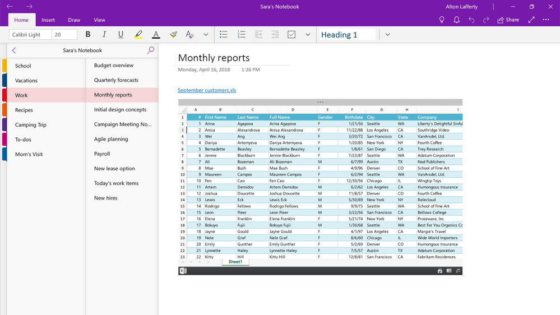Open the September customers.xls link

tap(207, 90)
